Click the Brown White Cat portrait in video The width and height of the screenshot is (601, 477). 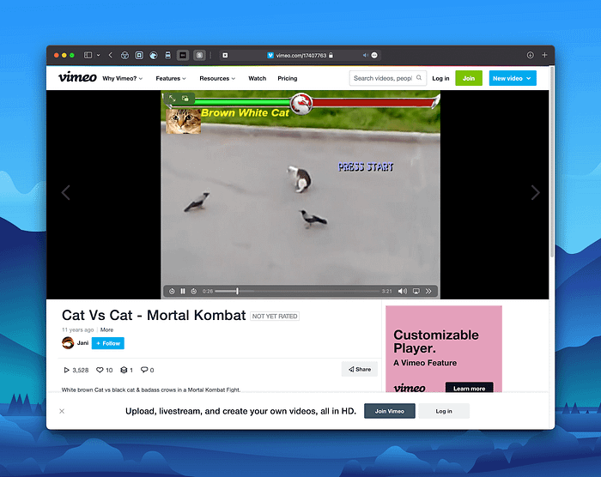coord(183,121)
